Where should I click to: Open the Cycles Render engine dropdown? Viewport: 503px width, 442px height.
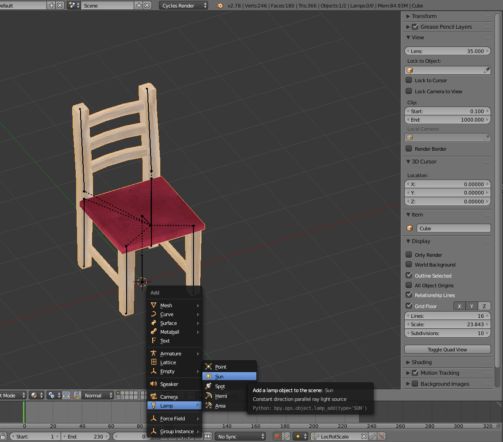184,6
